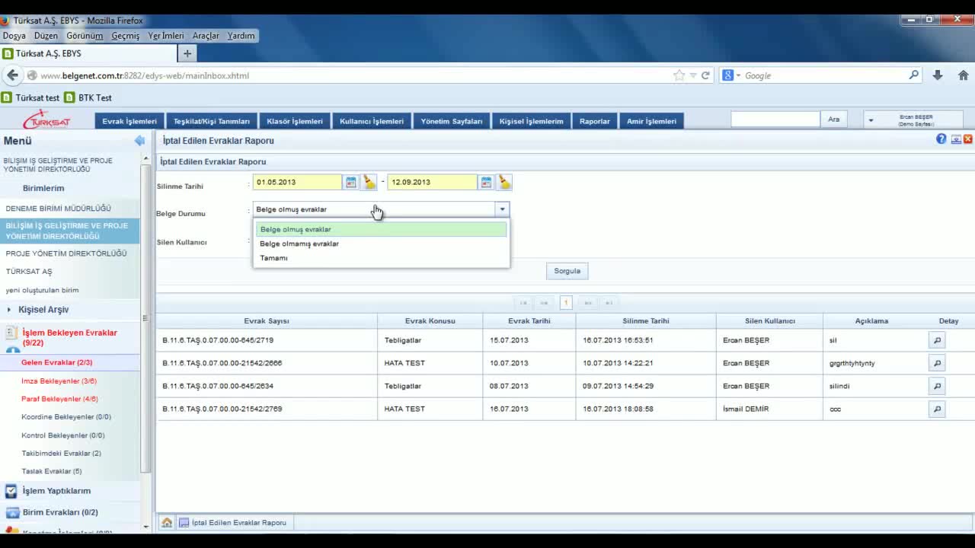Collapse the Menu sidebar arrow
Screen dimensions: 975x548
pyautogui.click(x=139, y=141)
